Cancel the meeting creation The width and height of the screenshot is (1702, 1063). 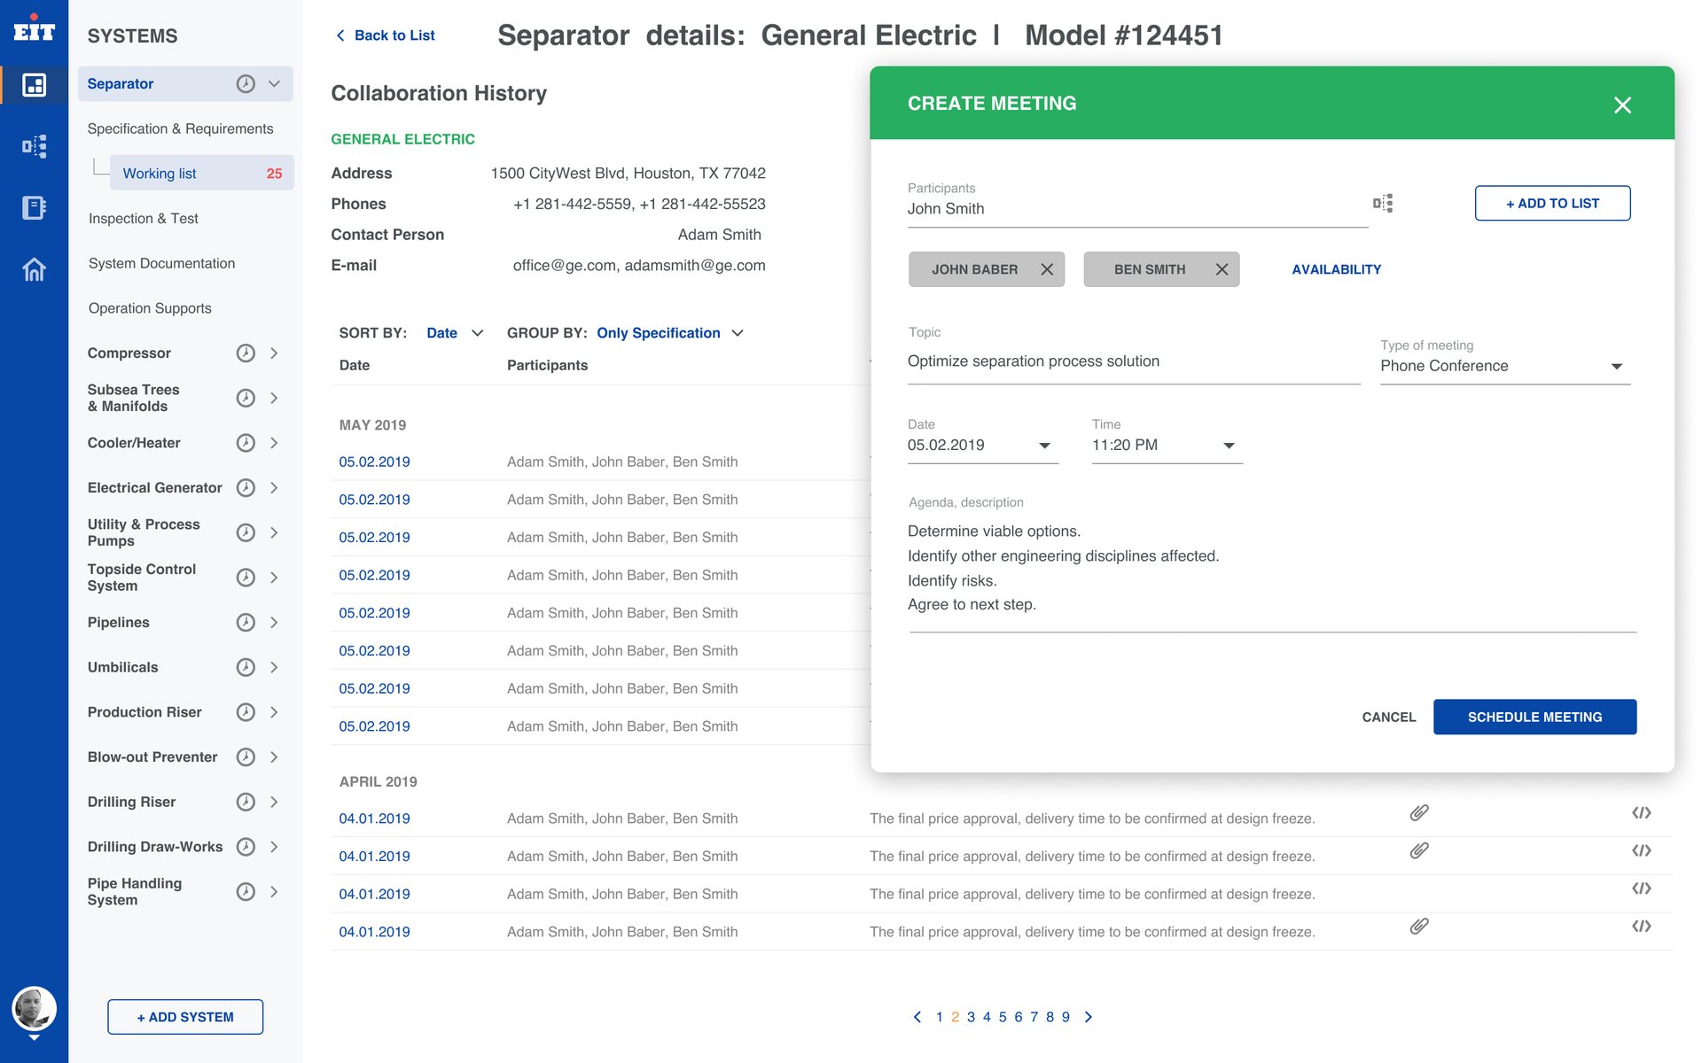[1388, 717]
